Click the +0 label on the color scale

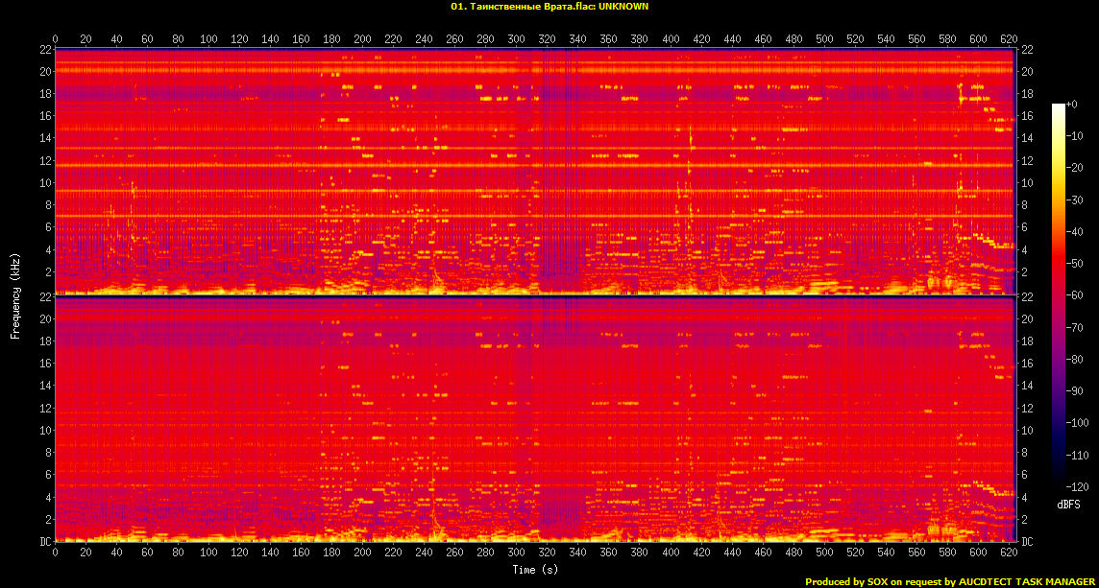[x=1073, y=104]
